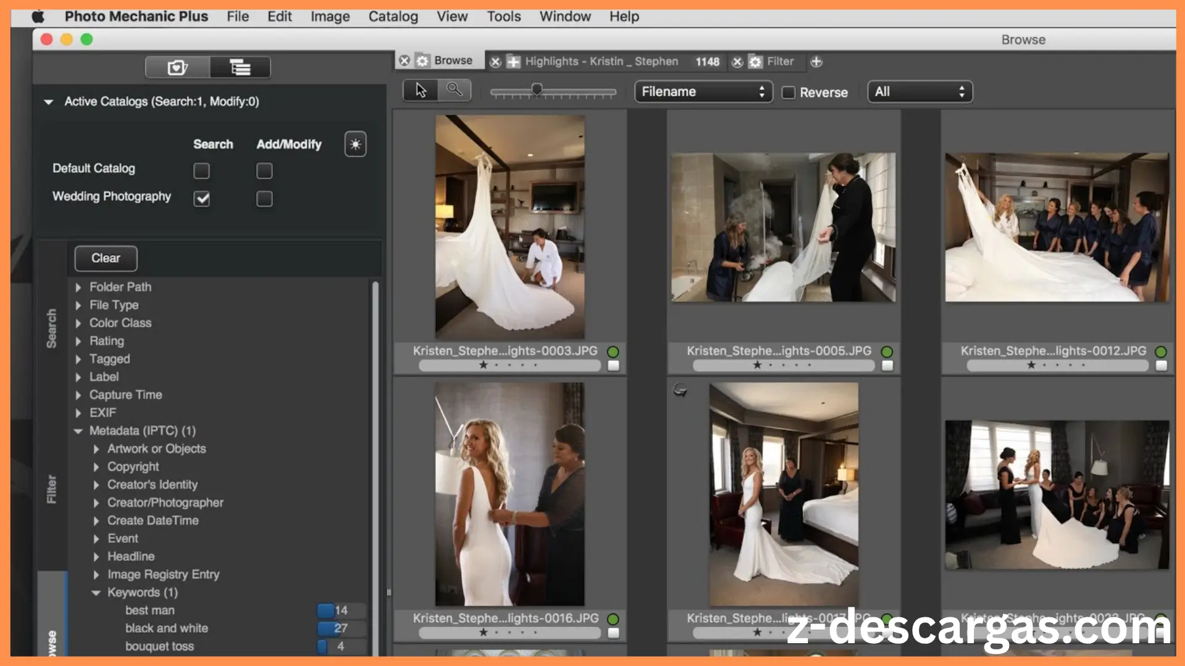Uncheck Search for Wedding Photography

click(201, 199)
